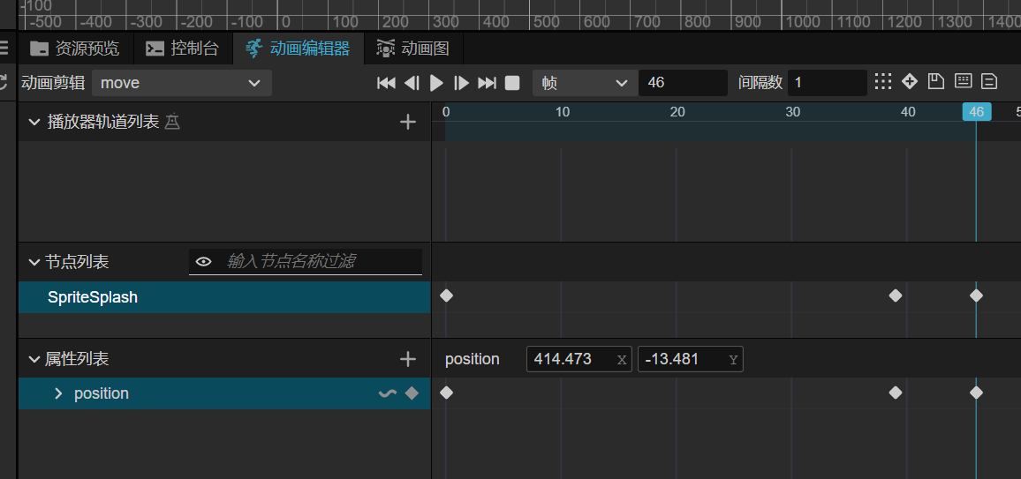
Task: Click the refresh icon on left edge
Action: pos(4,82)
